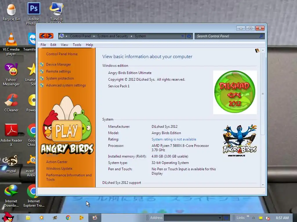
Task: Open the Tools menu
Action: coord(77,45)
